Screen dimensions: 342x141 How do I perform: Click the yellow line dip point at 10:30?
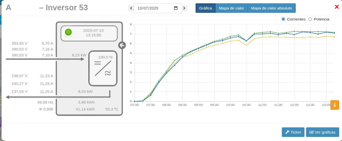[x=246, y=45]
